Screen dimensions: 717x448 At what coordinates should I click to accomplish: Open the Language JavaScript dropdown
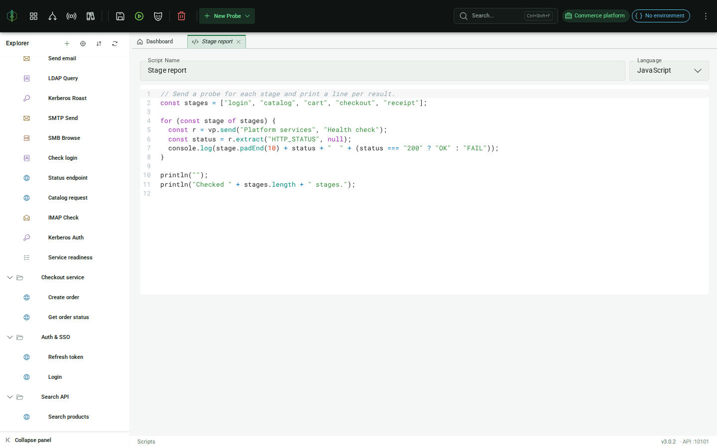pyautogui.click(x=669, y=71)
